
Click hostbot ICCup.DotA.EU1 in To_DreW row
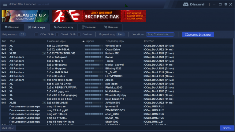tap(159, 72)
